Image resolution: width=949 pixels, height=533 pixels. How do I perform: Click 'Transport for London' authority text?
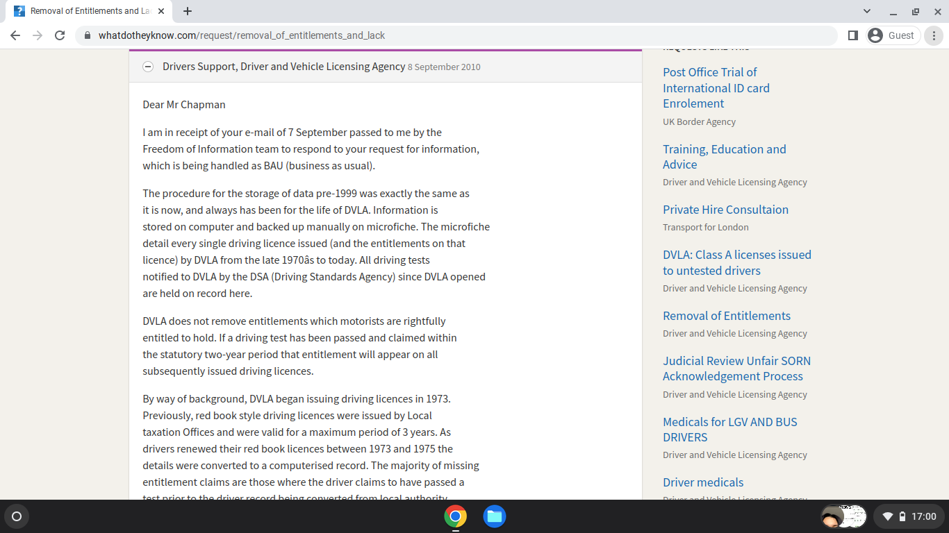pos(706,227)
